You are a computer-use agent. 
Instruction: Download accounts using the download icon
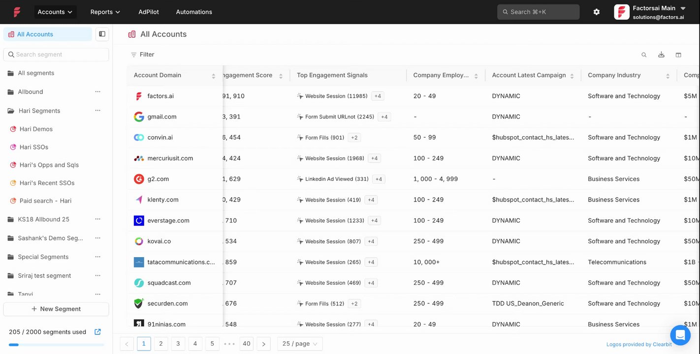(661, 55)
